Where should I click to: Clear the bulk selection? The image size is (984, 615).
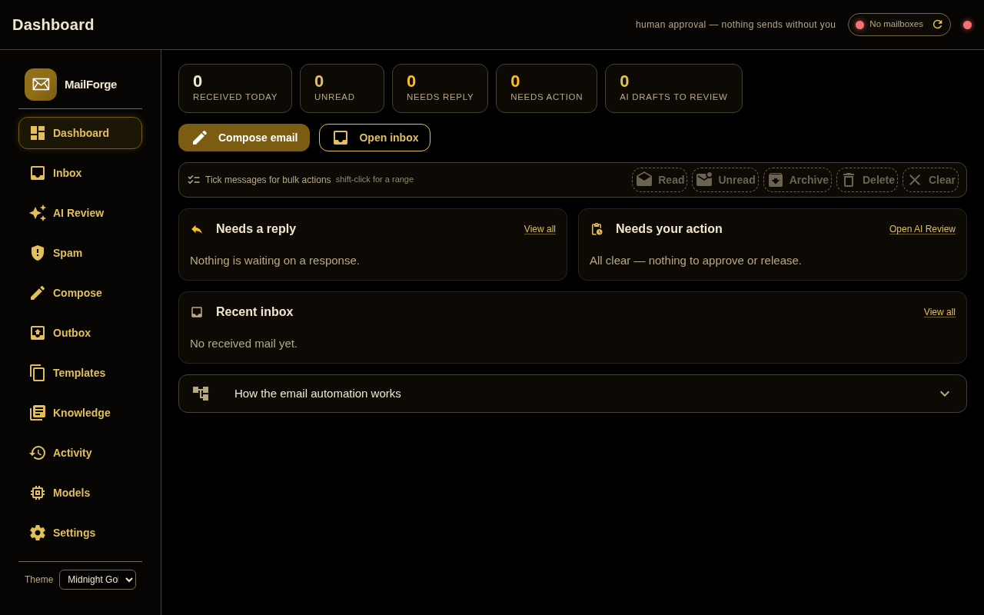coord(930,180)
